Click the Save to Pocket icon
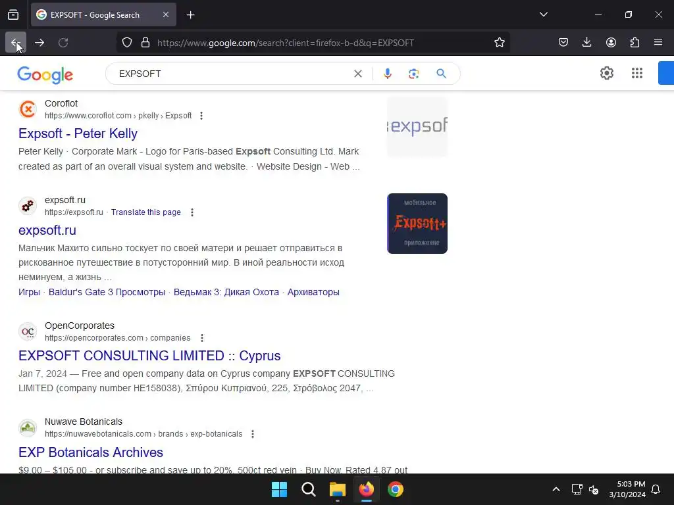Viewport: 674px width, 505px height. [563, 43]
